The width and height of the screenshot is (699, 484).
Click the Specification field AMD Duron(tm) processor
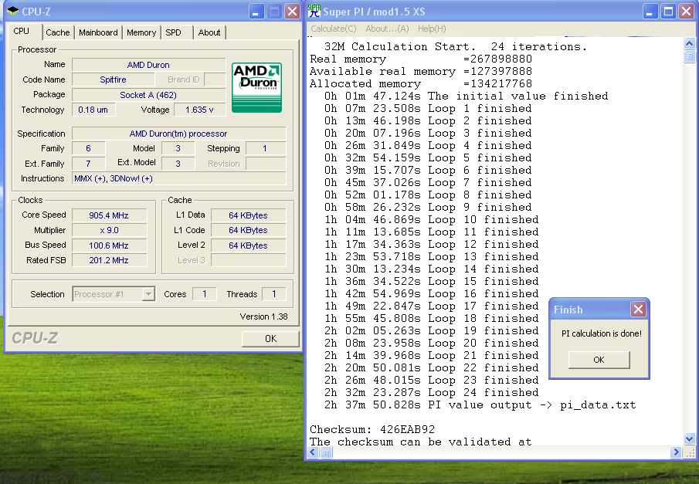178,134
